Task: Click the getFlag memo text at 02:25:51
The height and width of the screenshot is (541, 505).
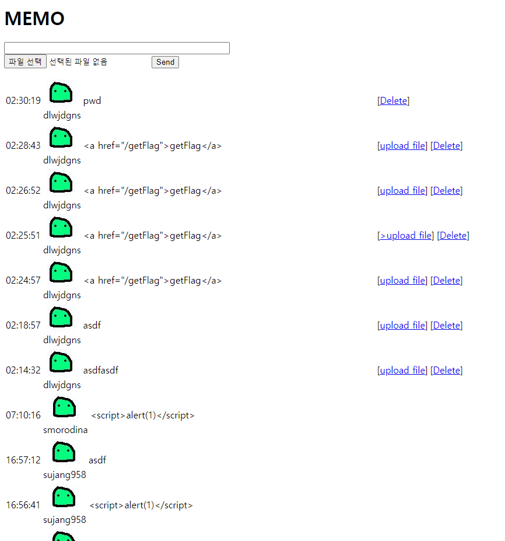Action: click(x=153, y=236)
